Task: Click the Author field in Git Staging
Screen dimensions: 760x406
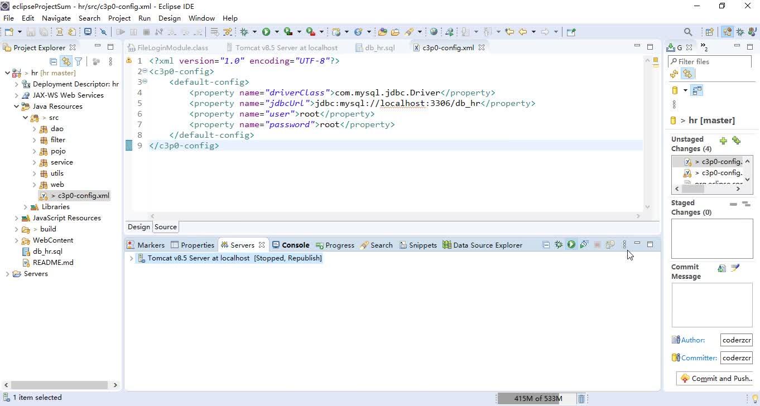Action: (737, 340)
